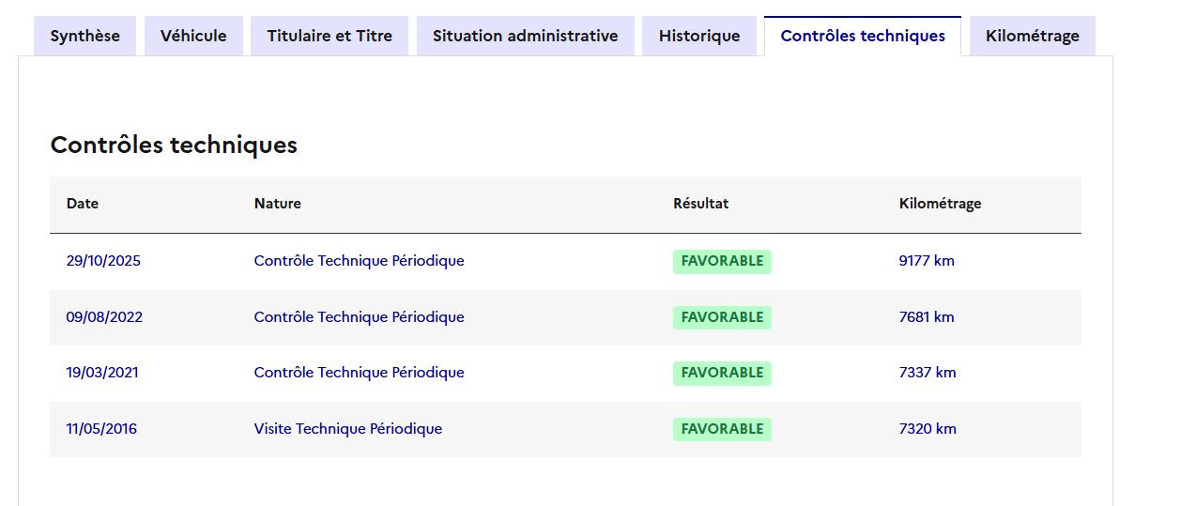
Task: Click the Contrôles techniques tab
Action: pos(863,36)
